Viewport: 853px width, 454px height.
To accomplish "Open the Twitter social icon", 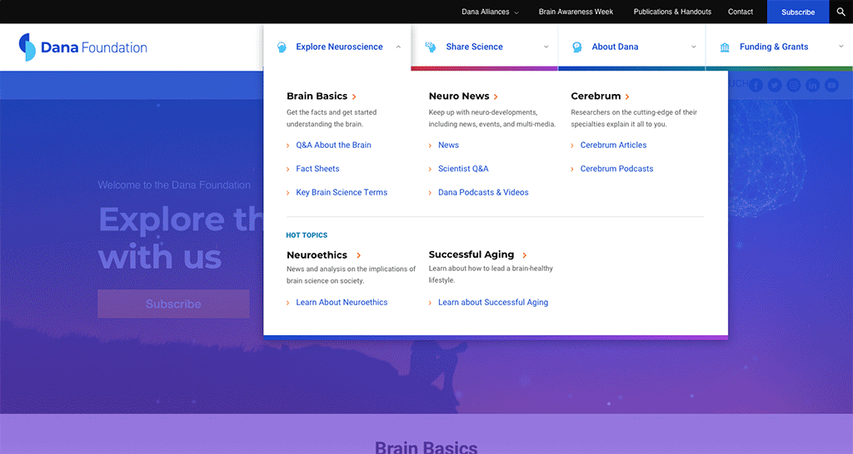I will (x=775, y=86).
